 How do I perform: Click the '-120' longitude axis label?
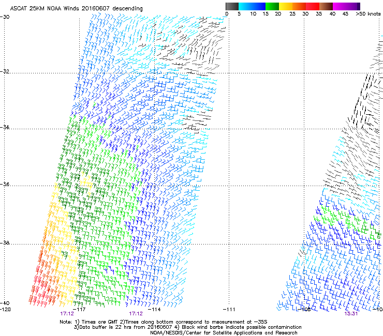[x=5, y=310]
